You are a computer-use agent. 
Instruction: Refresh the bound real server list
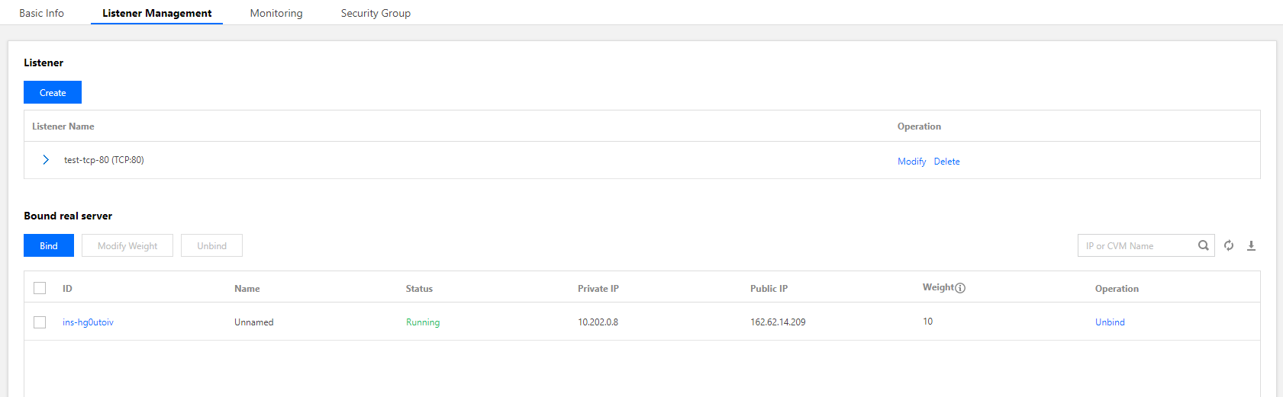tap(1229, 245)
